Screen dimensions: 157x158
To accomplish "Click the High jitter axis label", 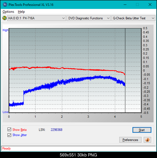I will click(x=5, y=30).
